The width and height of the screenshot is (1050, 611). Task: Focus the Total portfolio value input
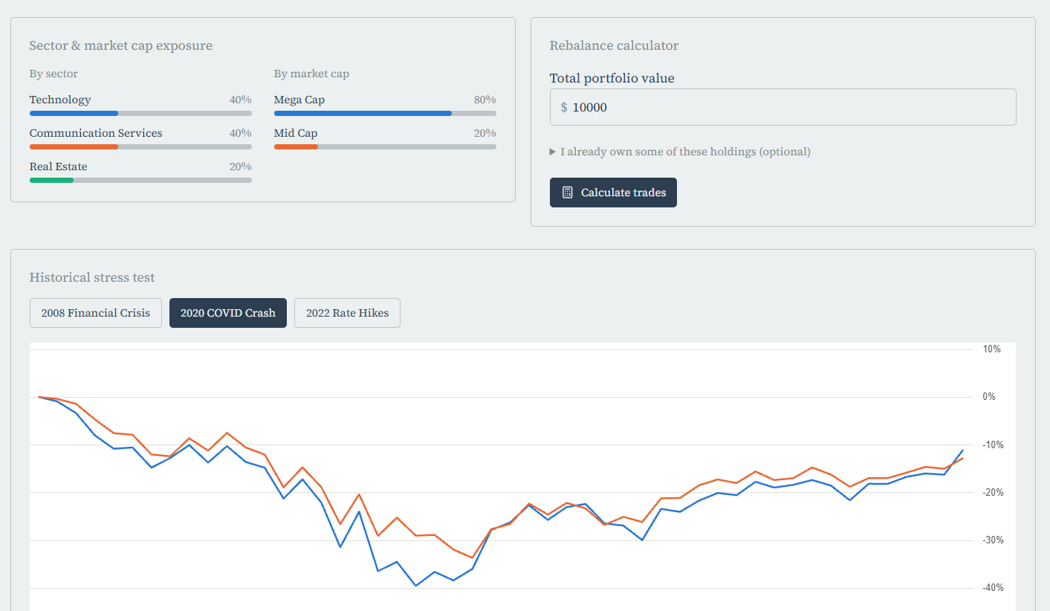782,107
